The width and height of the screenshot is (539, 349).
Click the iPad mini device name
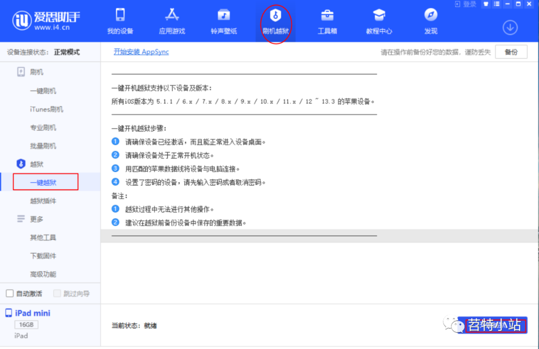click(x=32, y=313)
